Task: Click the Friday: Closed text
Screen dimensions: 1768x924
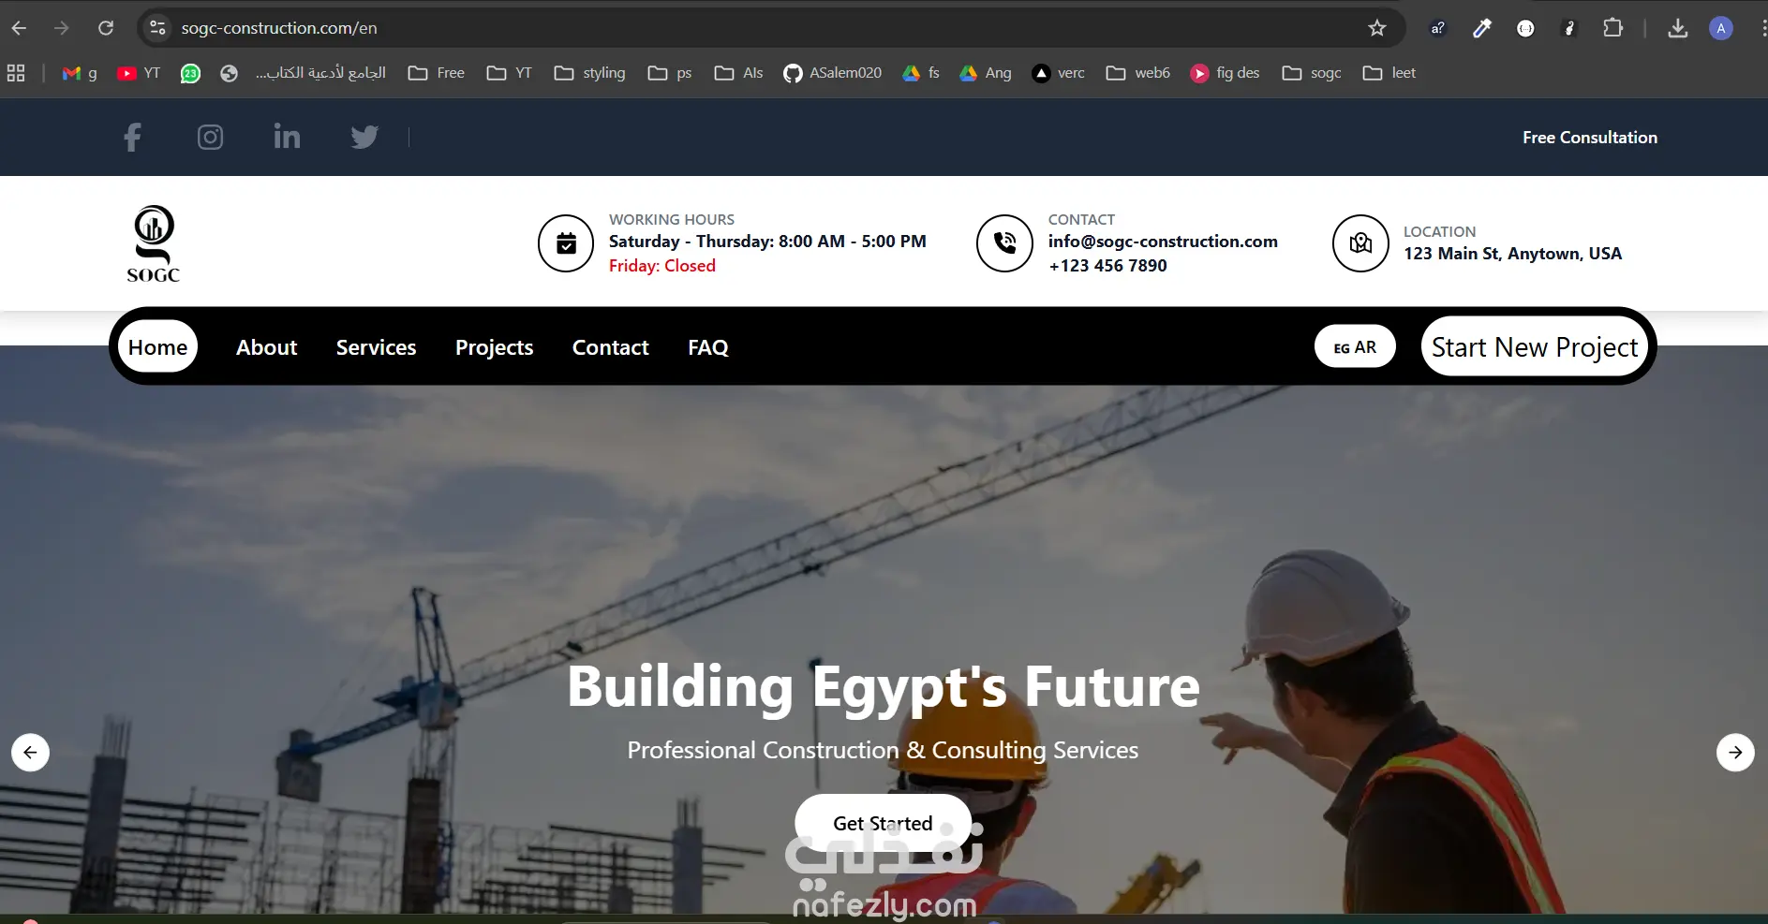Action: tap(662, 266)
